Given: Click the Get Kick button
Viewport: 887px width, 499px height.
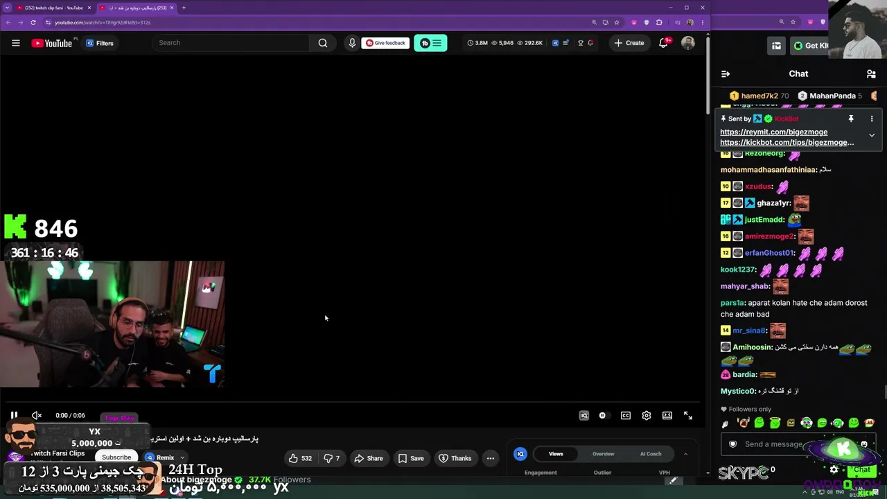Looking at the screenshot, I should point(809,46).
